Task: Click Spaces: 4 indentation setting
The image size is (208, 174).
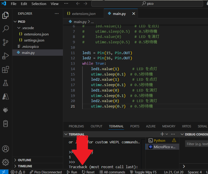Action: 195,172
